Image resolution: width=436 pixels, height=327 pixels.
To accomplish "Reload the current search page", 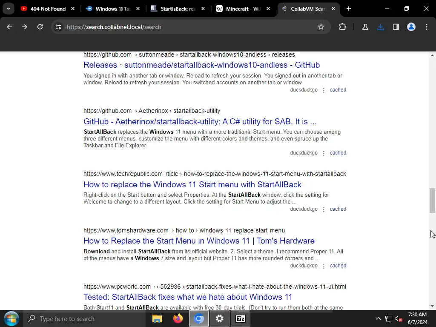I will tap(40, 27).
